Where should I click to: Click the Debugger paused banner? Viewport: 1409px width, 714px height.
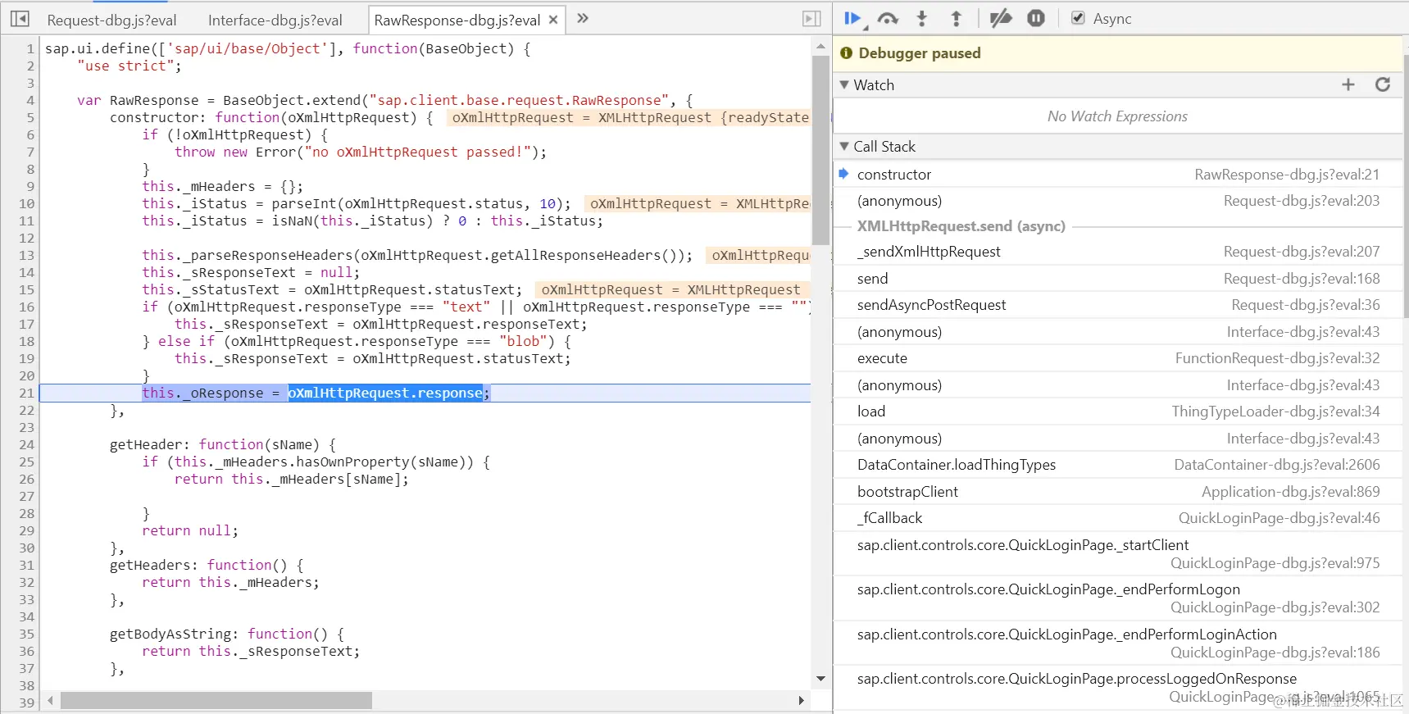click(x=1118, y=53)
